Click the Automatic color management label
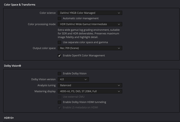 [x=81, y=18]
